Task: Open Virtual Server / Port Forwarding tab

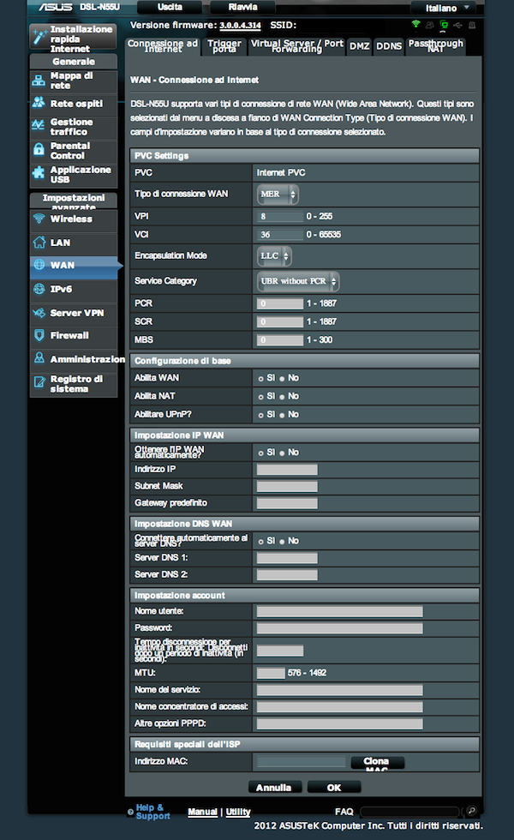Action: coord(297,46)
